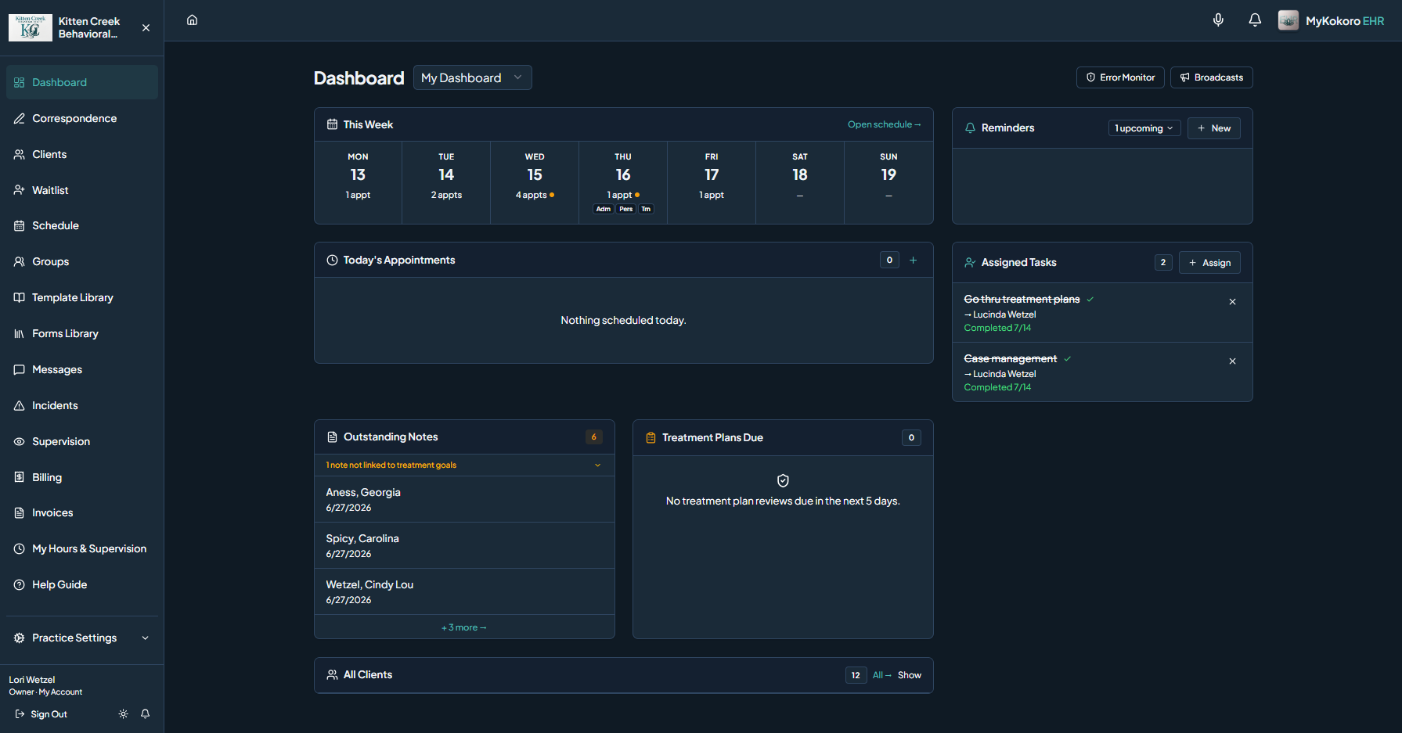Screen dimensions: 1402x733
Task: Collapse sidebar with the X icon
Action: (x=146, y=27)
